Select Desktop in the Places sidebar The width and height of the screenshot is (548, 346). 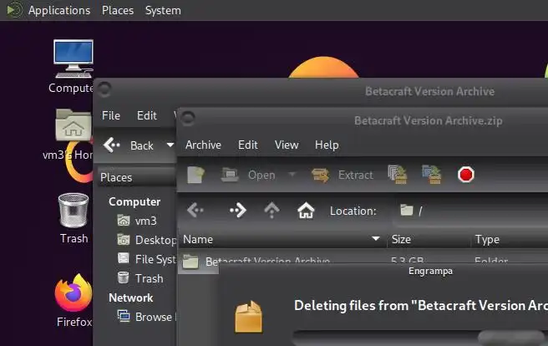pos(146,240)
